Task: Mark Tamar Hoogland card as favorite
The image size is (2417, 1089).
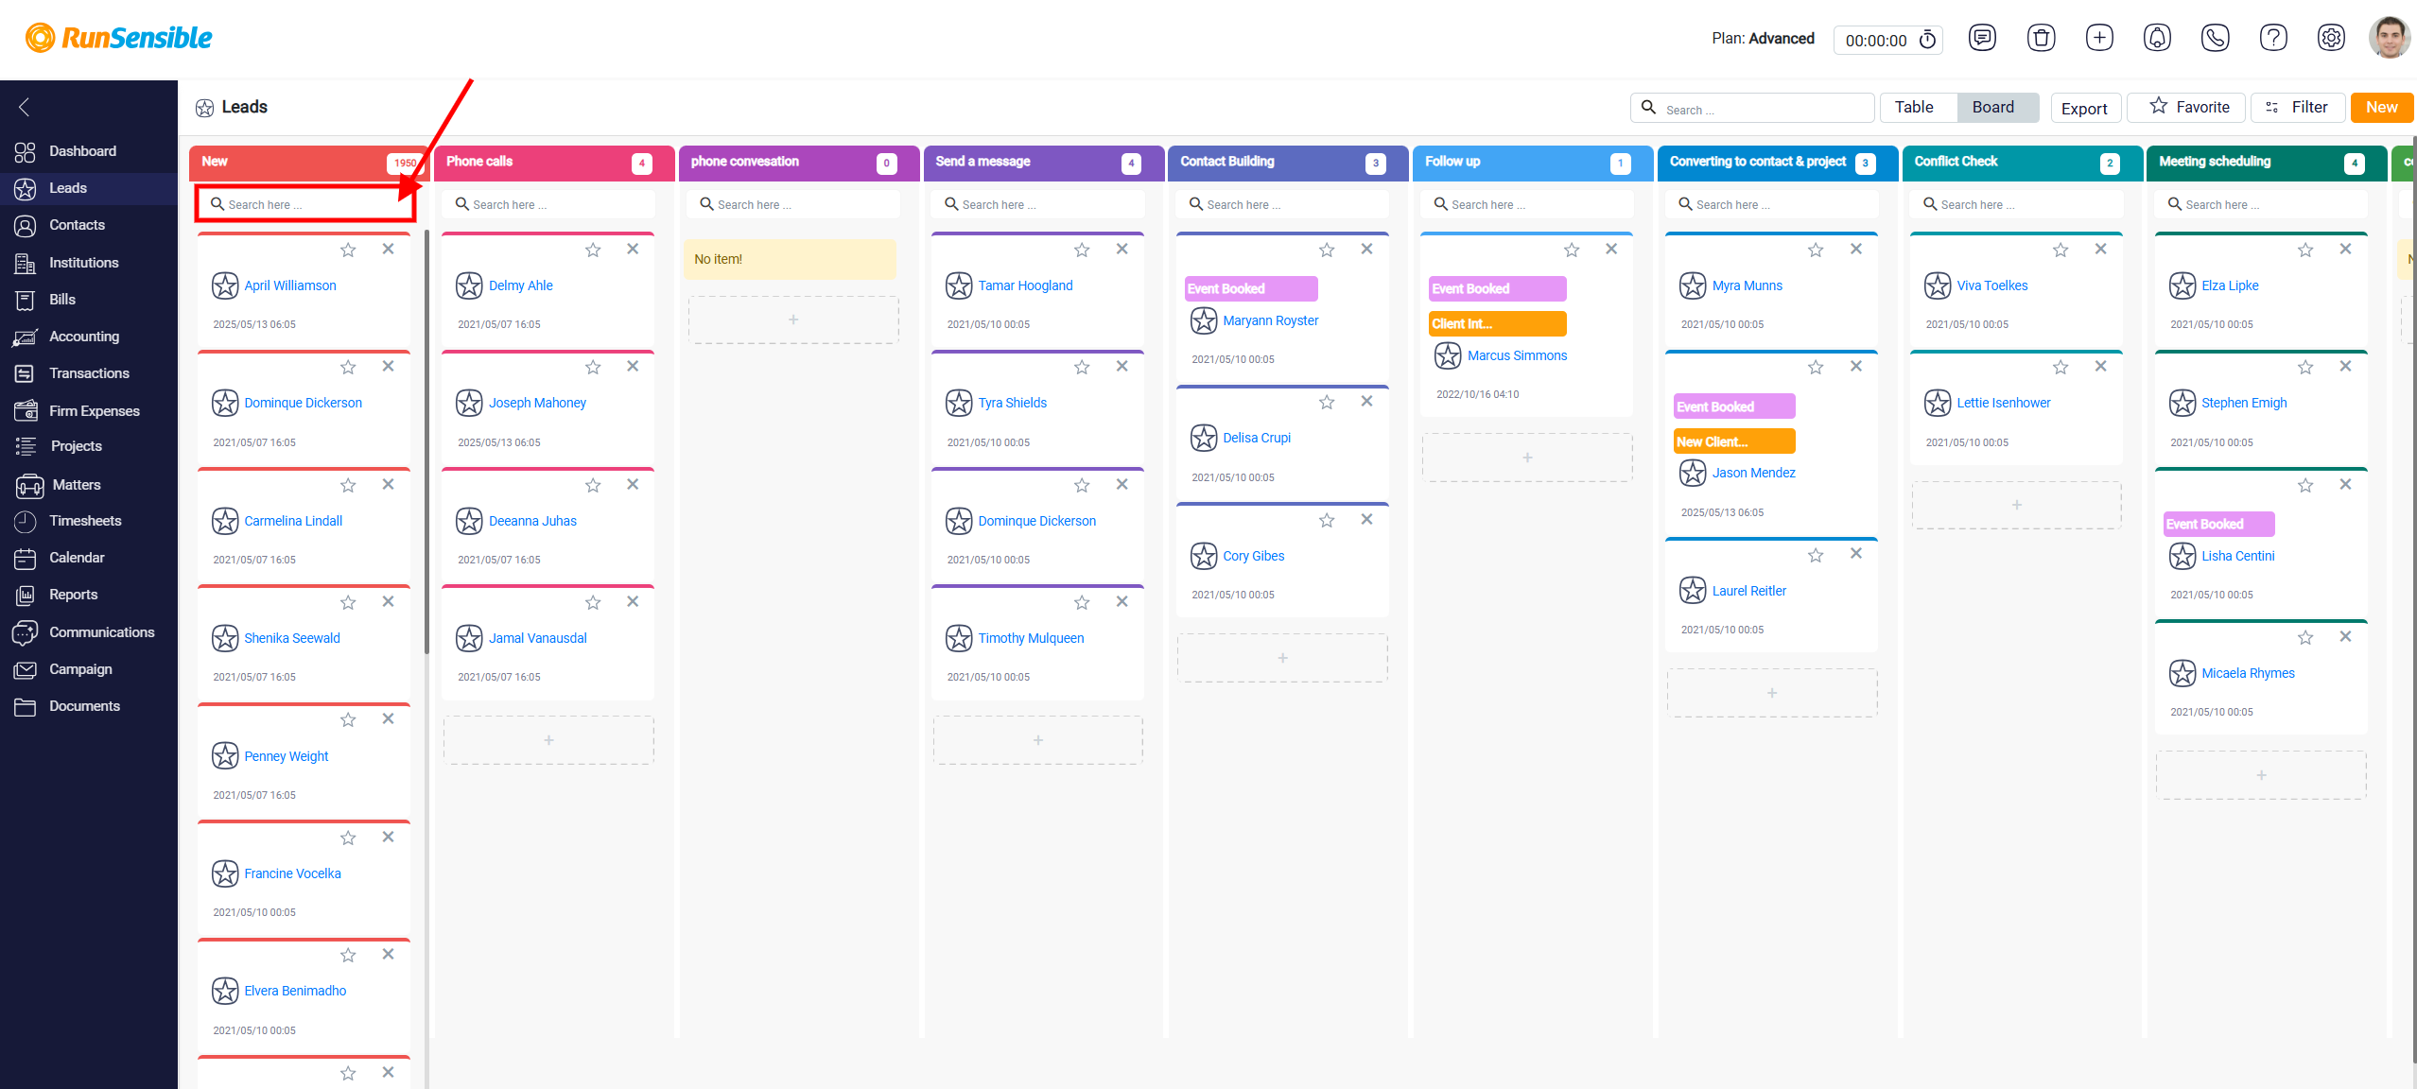Action: [1082, 250]
